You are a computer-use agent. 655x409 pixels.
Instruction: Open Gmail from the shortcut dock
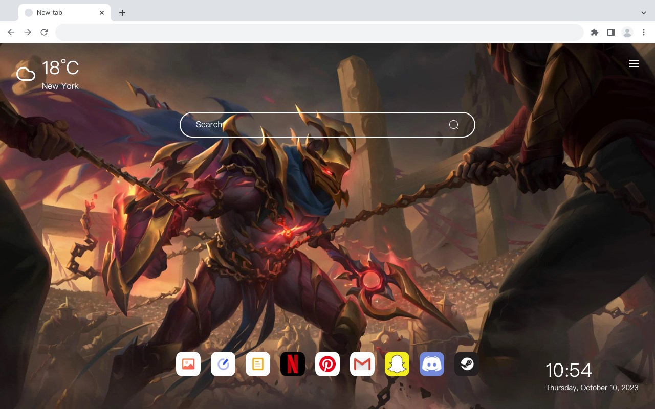point(362,364)
